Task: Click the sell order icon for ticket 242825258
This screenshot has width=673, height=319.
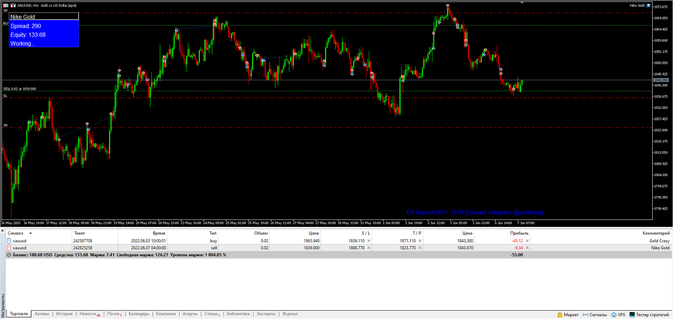Action: [x=9, y=248]
